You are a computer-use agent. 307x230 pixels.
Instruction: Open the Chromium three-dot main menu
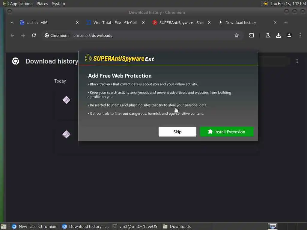tap(300, 35)
